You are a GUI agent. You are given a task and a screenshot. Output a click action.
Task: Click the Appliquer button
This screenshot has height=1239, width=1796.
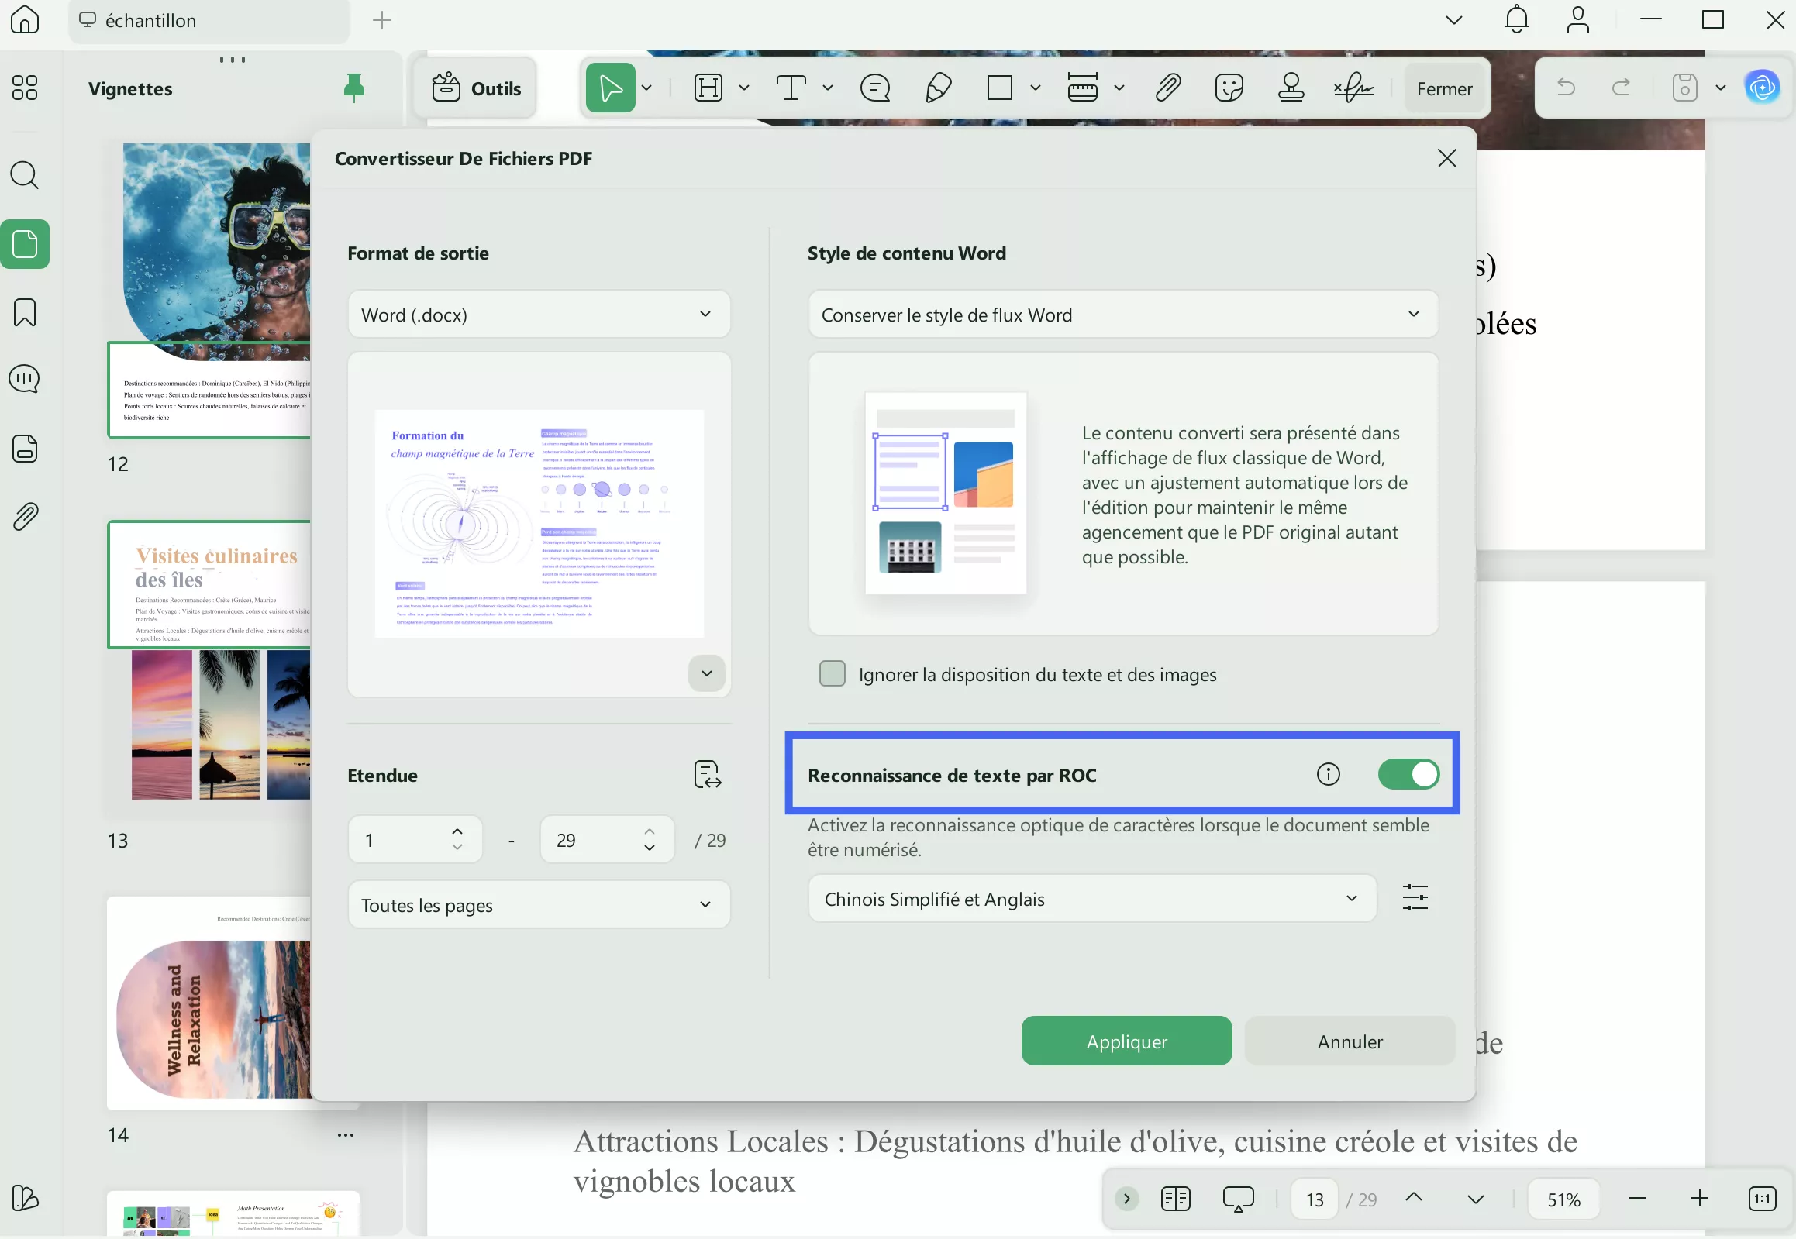[x=1126, y=1041]
